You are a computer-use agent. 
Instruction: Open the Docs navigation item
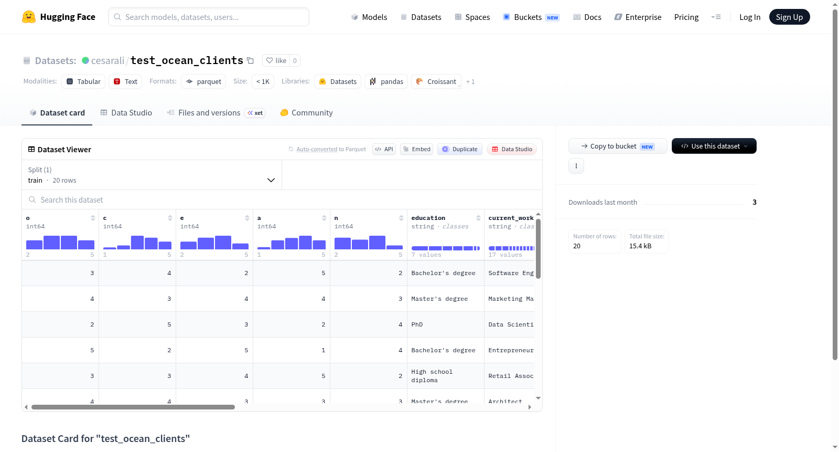point(587,17)
